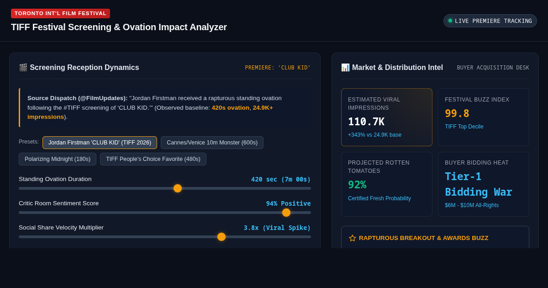
Task: Click the Toronto Int'l Film Festival red tag
Action: (60, 13)
